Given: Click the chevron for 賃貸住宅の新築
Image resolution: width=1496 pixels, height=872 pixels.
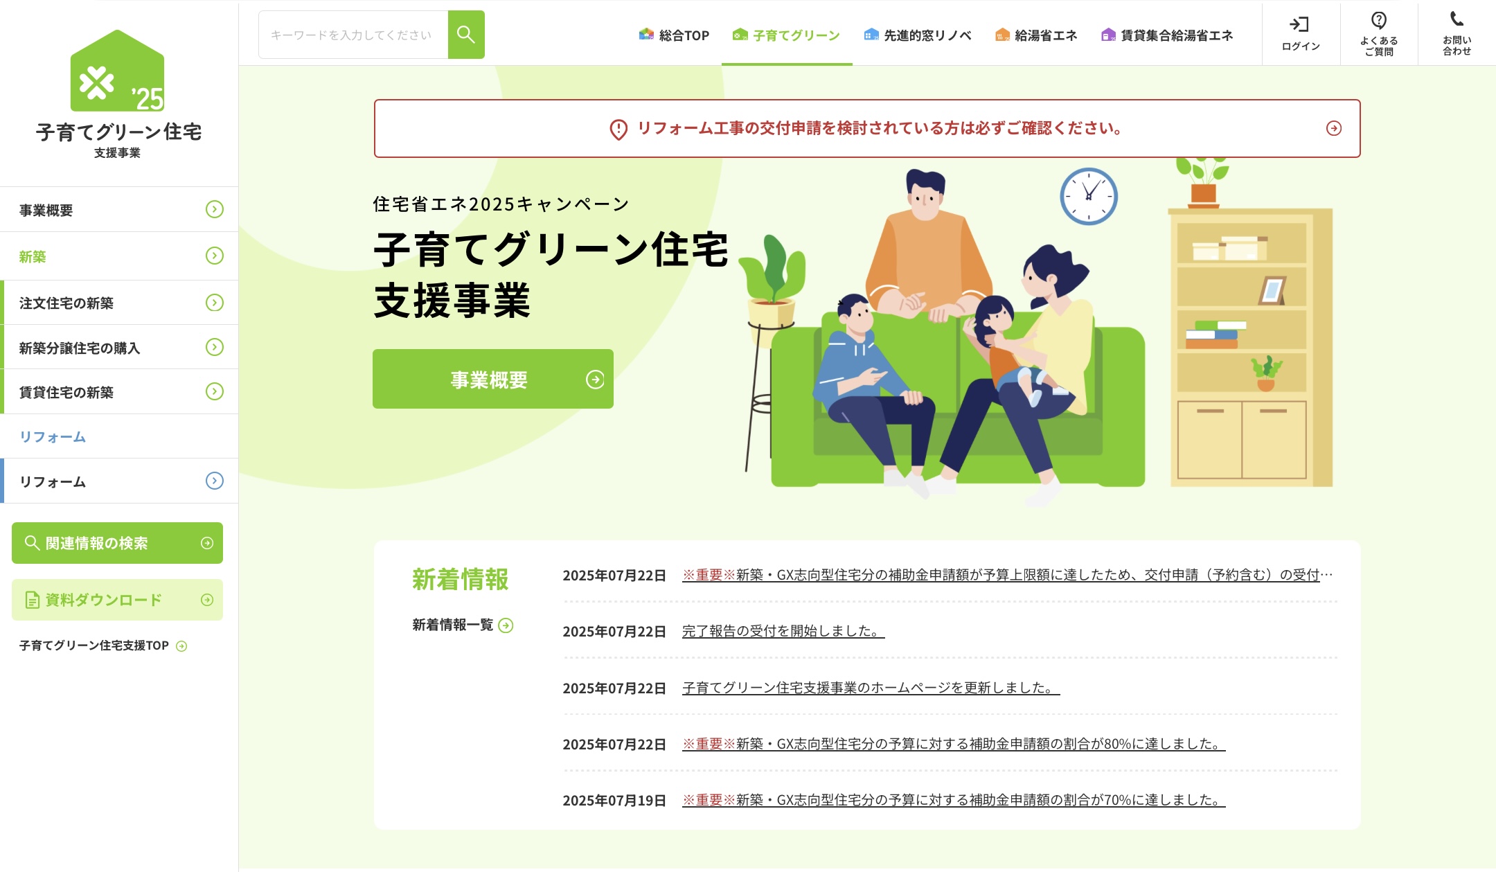Looking at the screenshot, I should pos(215,391).
